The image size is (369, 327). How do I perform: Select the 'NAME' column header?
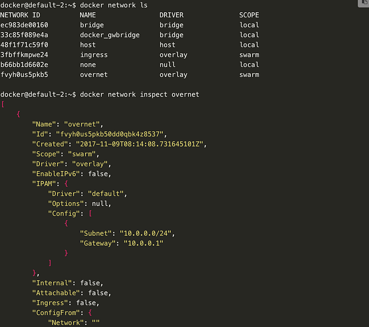coord(88,15)
